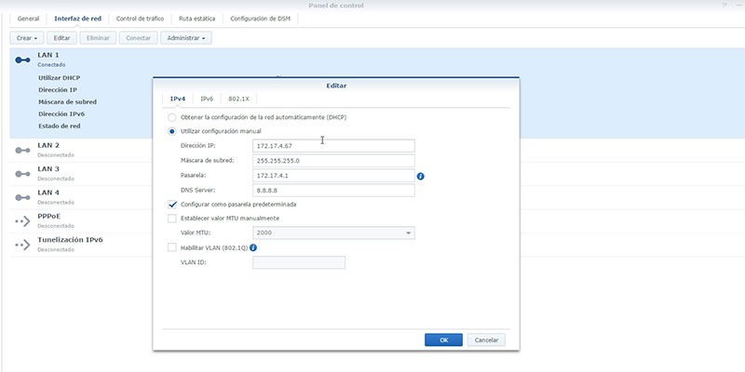Click the LAN 2 interface icon
Viewport: 745px width, 372px height.
[x=22, y=150]
